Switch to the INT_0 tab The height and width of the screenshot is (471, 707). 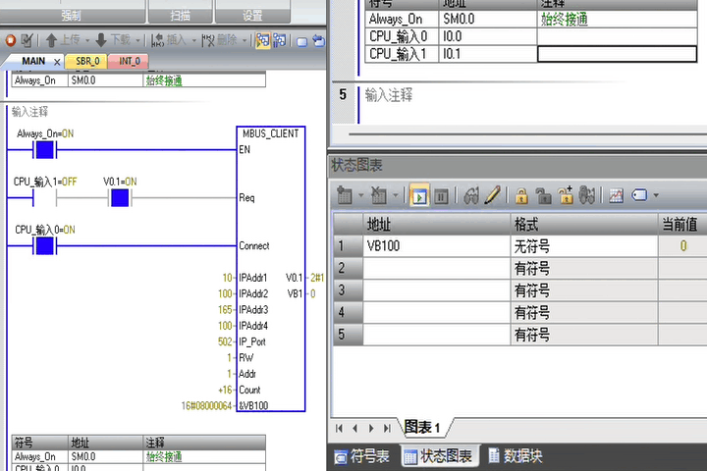coord(130,61)
